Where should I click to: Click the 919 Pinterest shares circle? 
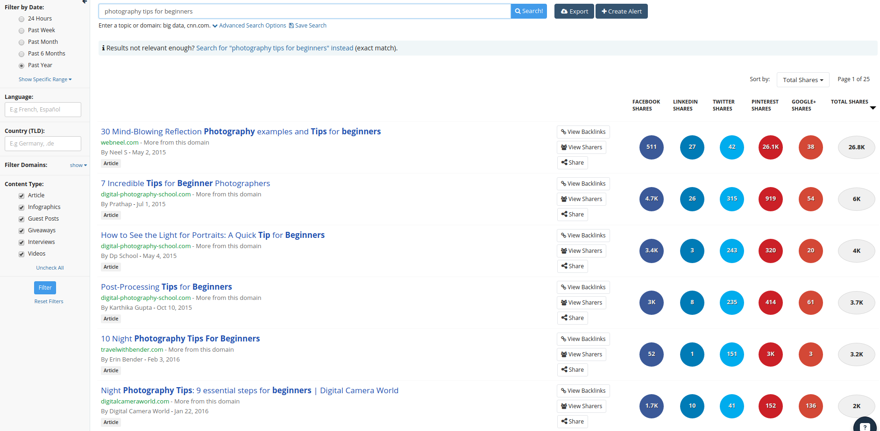770,199
